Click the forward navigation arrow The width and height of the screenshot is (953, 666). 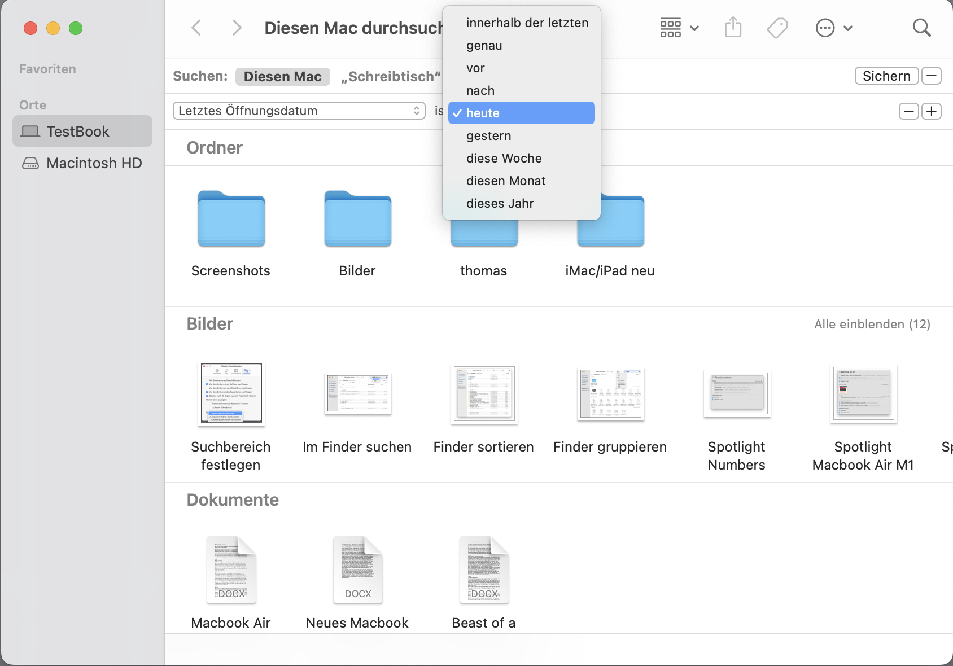(237, 27)
